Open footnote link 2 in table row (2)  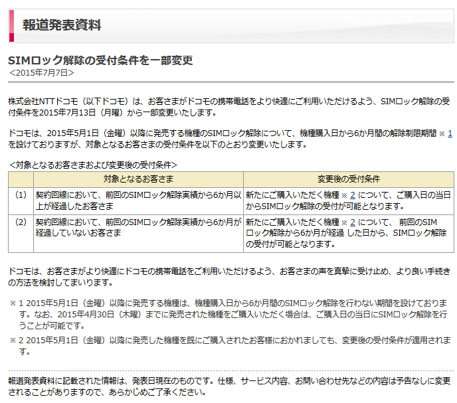[x=352, y=222]
